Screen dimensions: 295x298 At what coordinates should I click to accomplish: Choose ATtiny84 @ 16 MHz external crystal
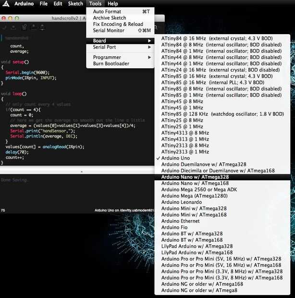tap(222, 38)
